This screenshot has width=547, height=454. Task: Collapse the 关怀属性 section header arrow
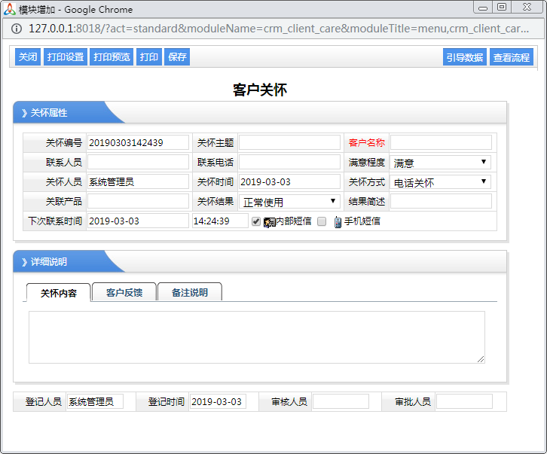click(24, 113)
